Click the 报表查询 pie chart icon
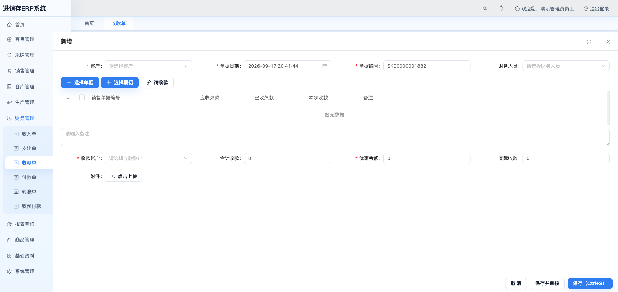618x292 pixels. click(9, 224)
